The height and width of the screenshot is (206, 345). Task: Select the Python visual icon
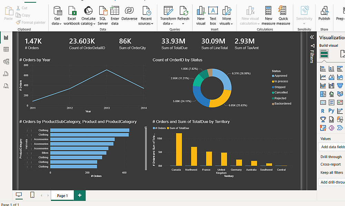pyautogui.click(x=331, y=111)
